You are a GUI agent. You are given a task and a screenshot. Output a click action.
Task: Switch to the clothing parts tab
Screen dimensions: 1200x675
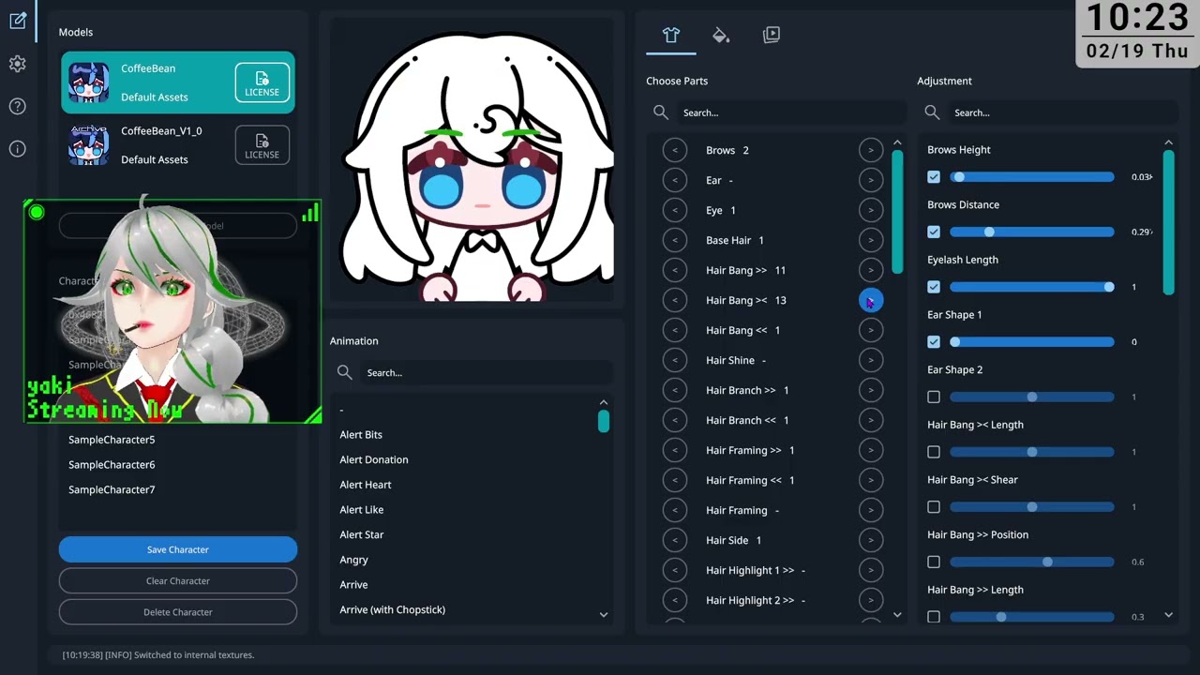(671, 35)
